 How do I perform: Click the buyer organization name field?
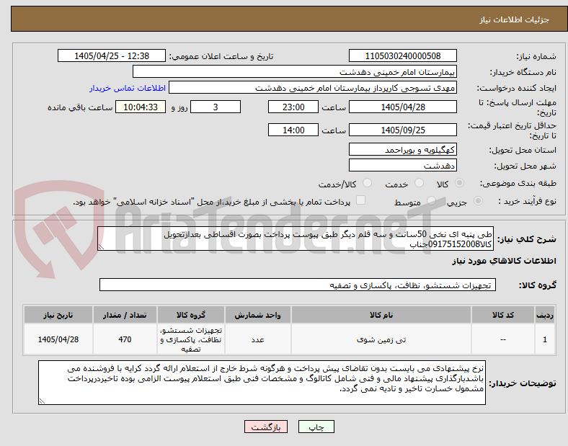tap(295, 71)
